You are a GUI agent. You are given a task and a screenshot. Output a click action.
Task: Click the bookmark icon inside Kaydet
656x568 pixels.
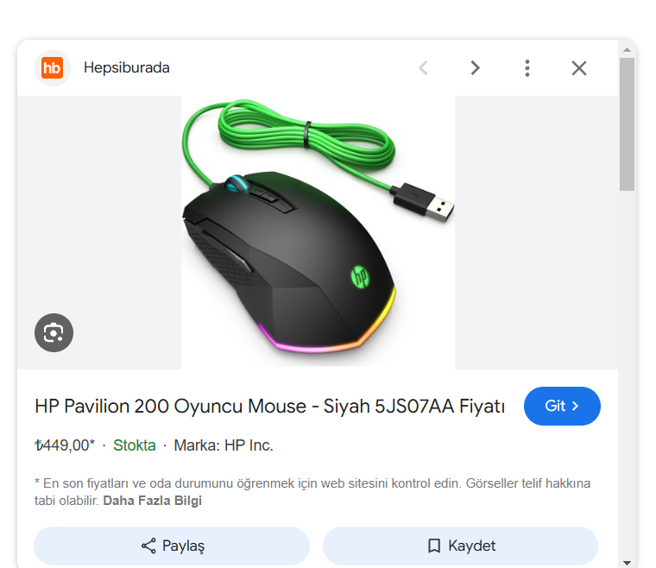pos(434,546)
